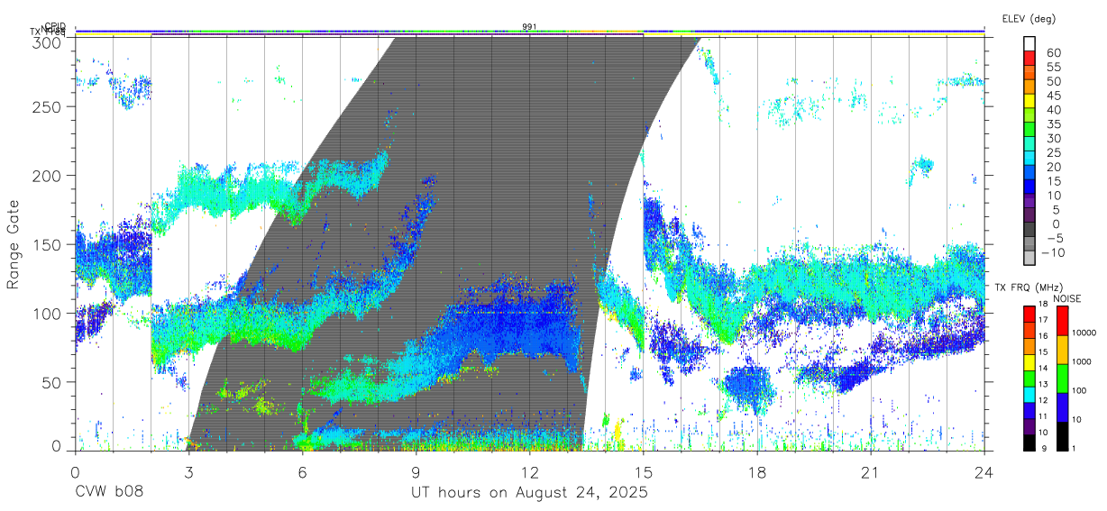Click the red 55–60 degree elevation swatch
This screenshot has width=1107, height=511.
pos(1029,58)
